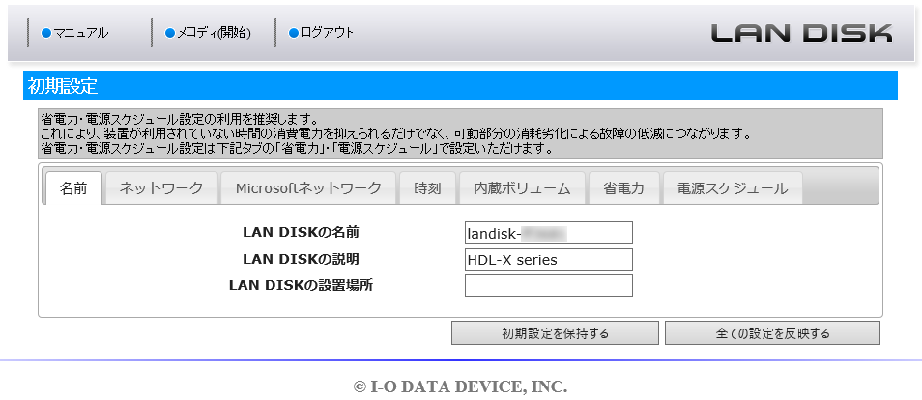Viewport: 922px width, 400px height.
Task: Click the LAN DISK logo
Action: click(x=801, y=33)
